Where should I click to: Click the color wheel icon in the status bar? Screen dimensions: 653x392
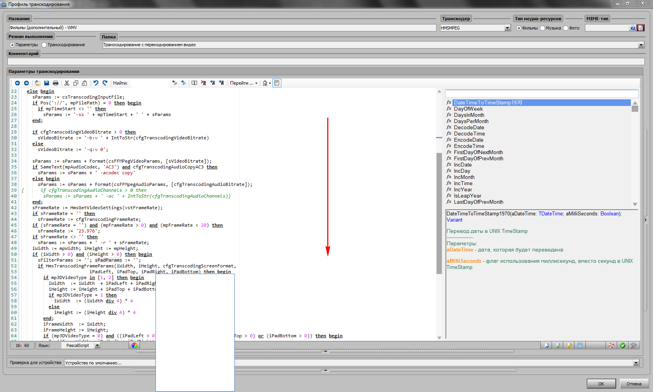pos(134,345)
